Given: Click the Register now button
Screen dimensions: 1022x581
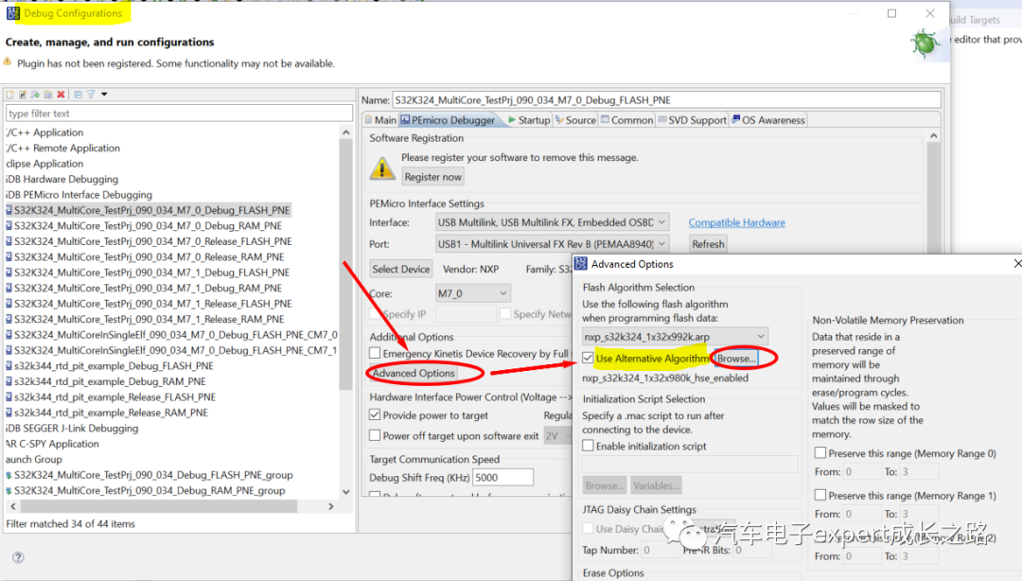Looking at the screenshot, I should pyautogui.click(x=432, y=177).
